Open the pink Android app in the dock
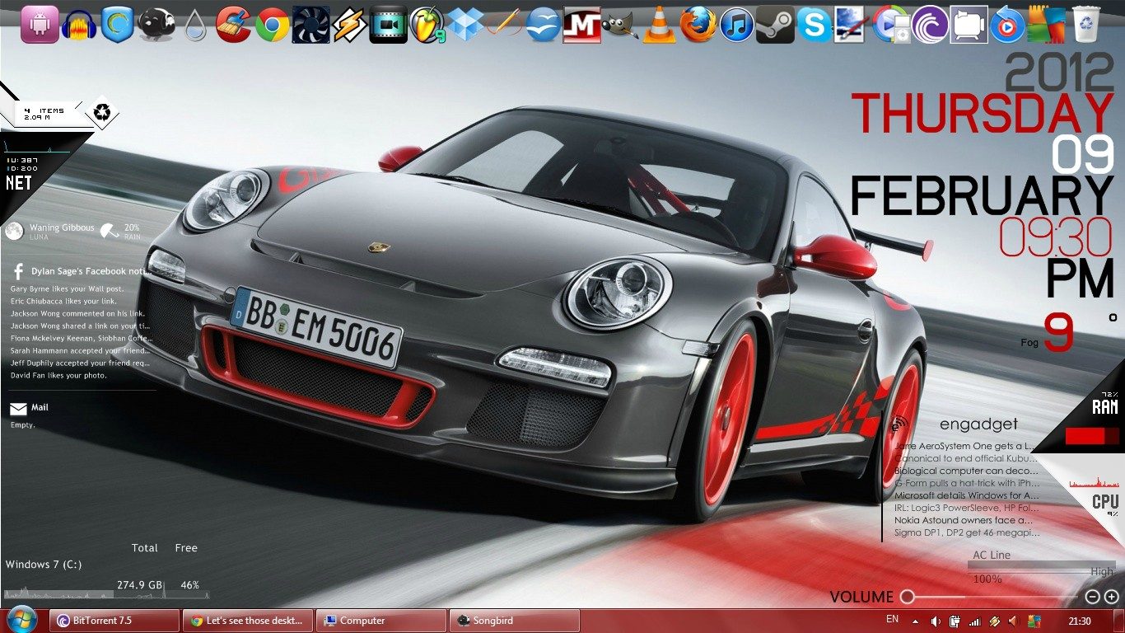The height and width of the screenshot is (633, 1125). tap(39, 25)
